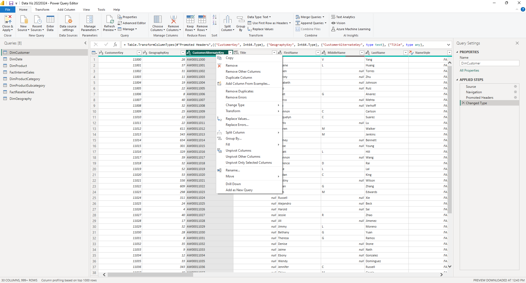Expand the formula bar
Image resolution: width=526 pixels, height=283 pixels.
click(448, 45)
